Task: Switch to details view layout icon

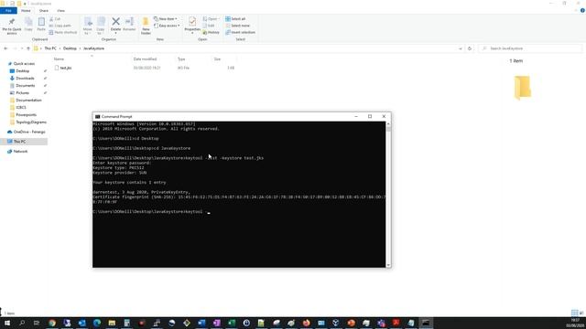Action: tap(574, 313)
